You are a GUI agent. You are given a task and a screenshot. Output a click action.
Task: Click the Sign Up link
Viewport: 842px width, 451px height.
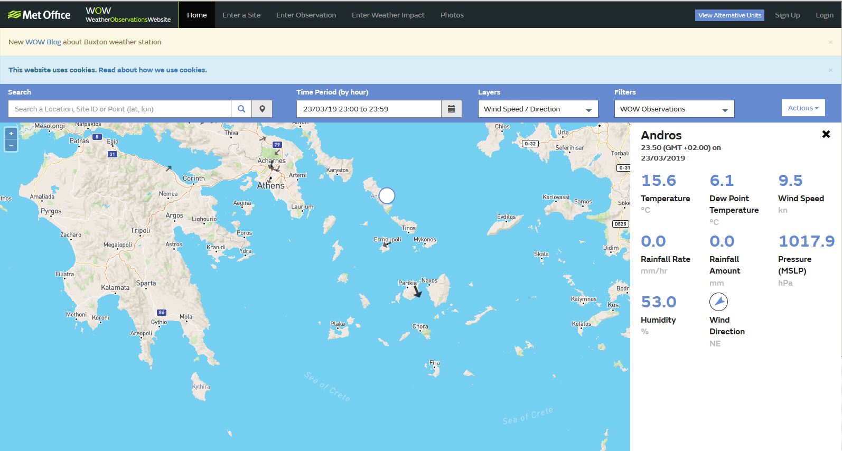pos(787,15)
